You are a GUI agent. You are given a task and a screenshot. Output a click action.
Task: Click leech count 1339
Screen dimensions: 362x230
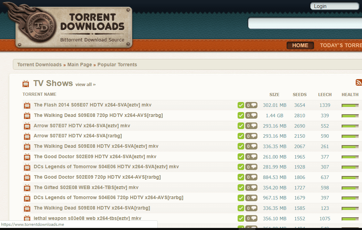325,105
